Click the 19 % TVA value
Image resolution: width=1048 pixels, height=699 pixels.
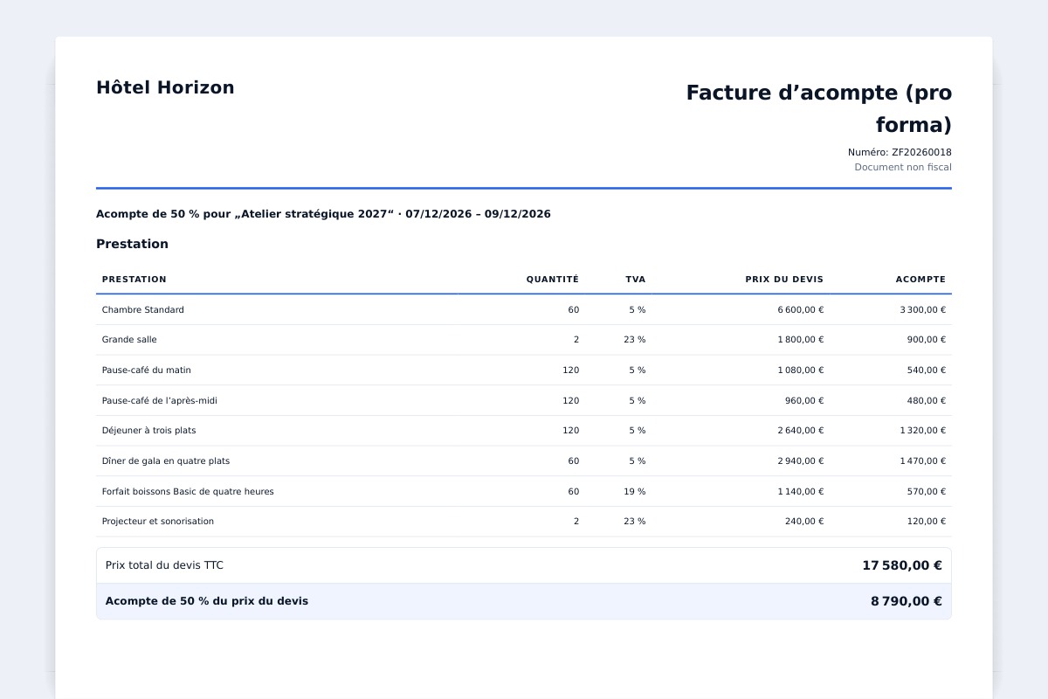click(x=635, y=491)
